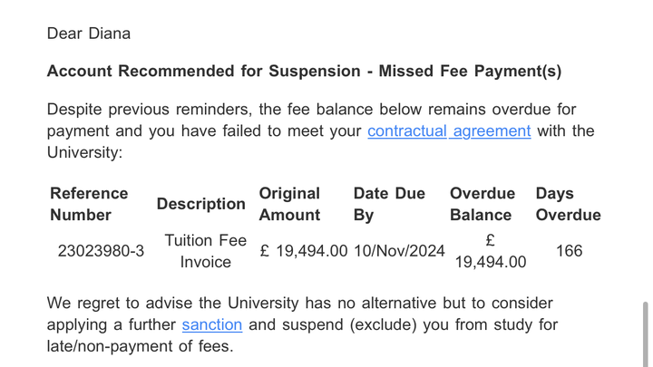Screen dimensions: 653x367
Task: Click the paragraph starting Despite previous reminders
Action: pos(320,131)
